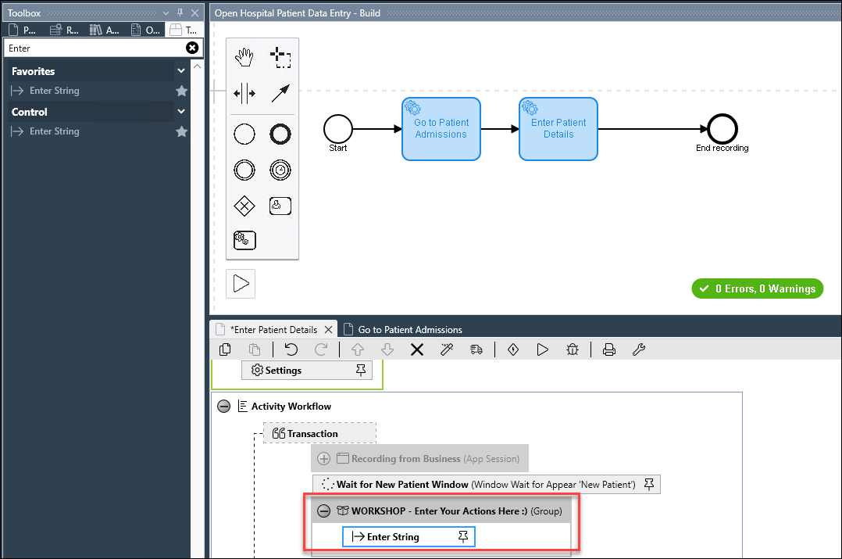Switch to Go to Patient Admissions tab

pos(410,329)
